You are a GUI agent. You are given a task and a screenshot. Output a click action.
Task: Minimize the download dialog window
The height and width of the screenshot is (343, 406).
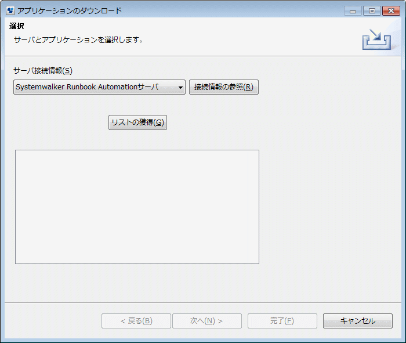353,11
